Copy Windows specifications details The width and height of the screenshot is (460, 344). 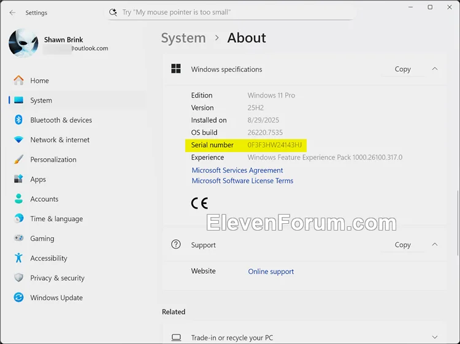pyautogui.click(x=402, y=69)
